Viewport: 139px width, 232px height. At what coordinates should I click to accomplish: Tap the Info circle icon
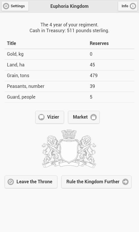tap(133, 6)
